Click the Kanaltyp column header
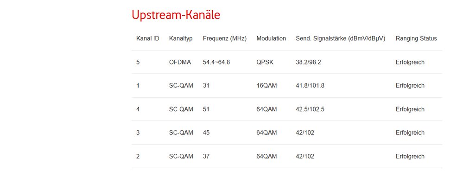The height and width of the screenshot is (177, 463). click(181, 38)
